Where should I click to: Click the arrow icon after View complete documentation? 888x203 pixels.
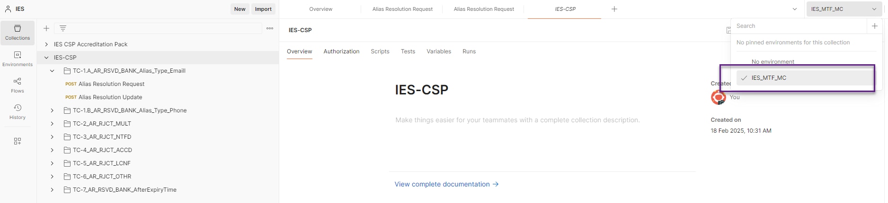[x=496, y=184]
